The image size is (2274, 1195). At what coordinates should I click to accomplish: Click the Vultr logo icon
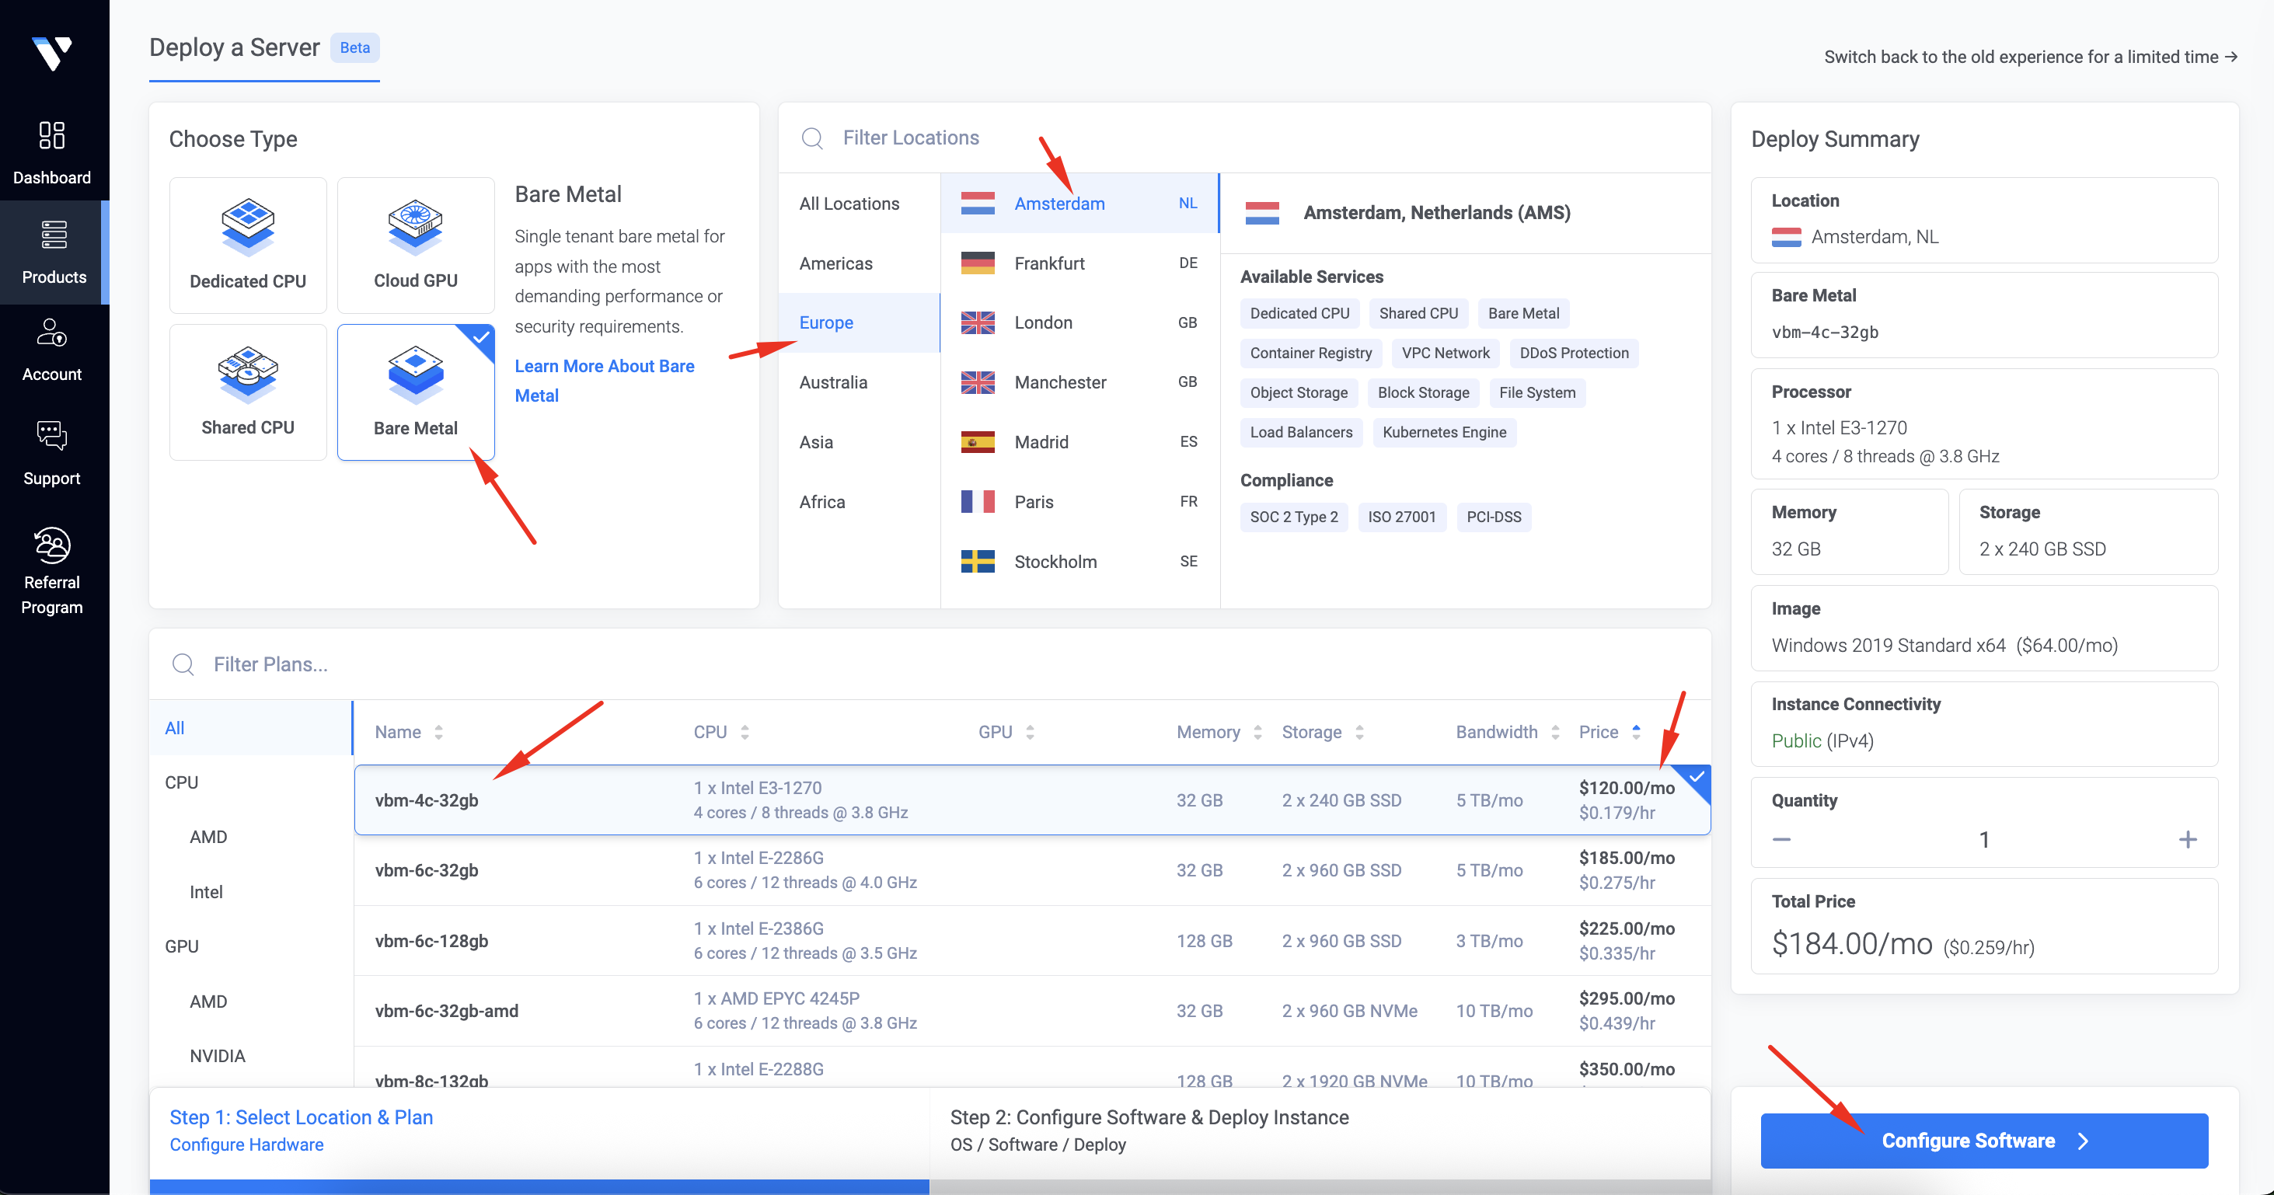point(52,53)
